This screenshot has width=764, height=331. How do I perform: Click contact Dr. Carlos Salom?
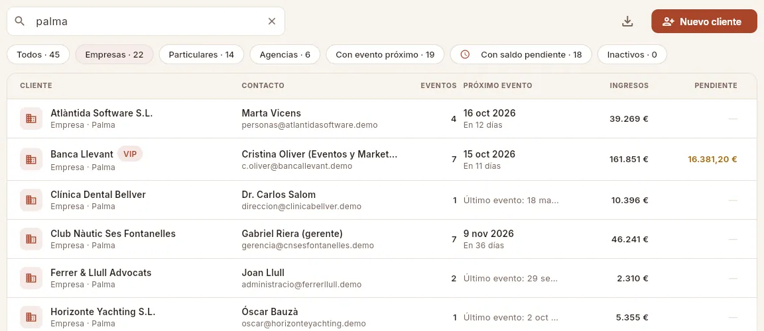[x=279, y=195]
